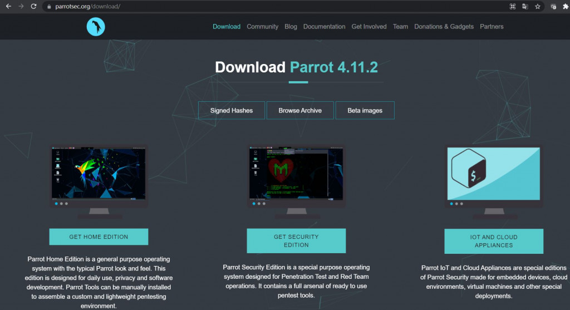This screenshot has width=570, height=310.
Task: Reload the page with the refresh icon
Action: 33,6
